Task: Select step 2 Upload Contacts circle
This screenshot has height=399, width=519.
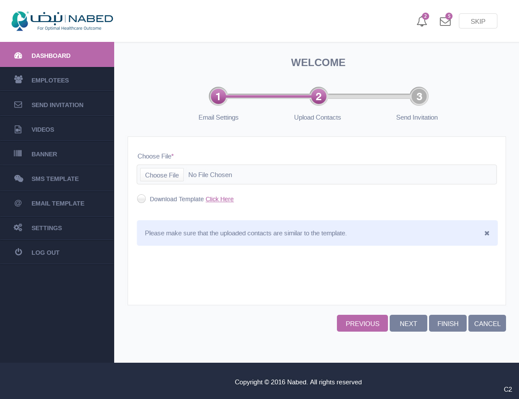Action: pos(318,96)
